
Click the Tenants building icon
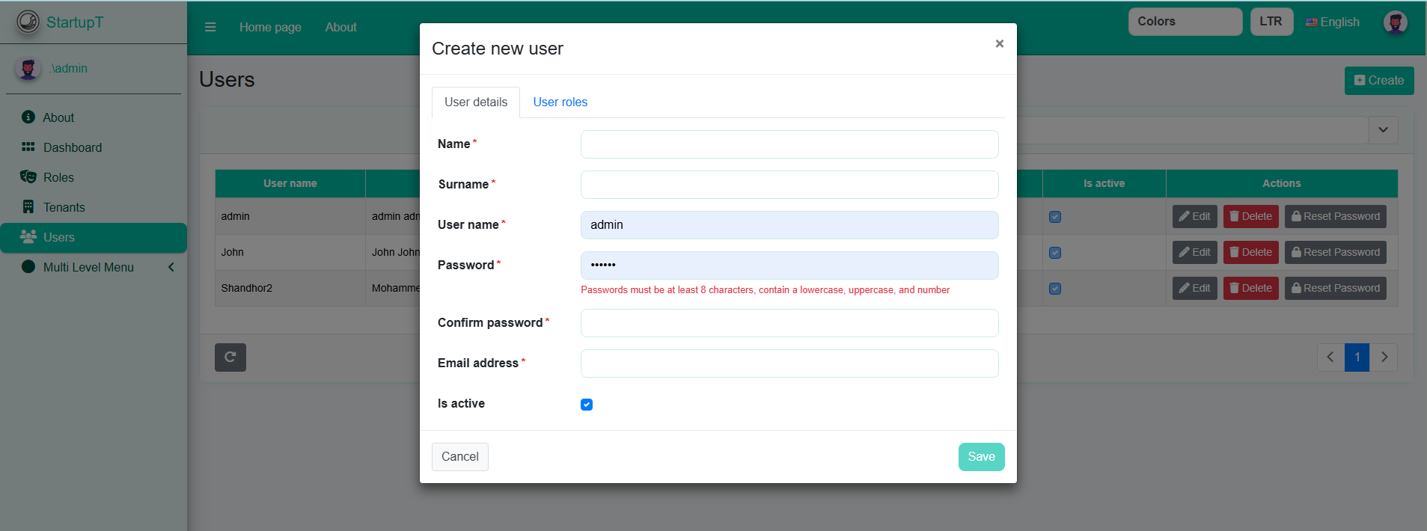[28, 207]
